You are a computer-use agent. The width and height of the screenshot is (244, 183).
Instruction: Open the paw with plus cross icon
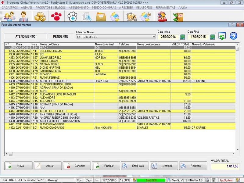coord(72,16)
